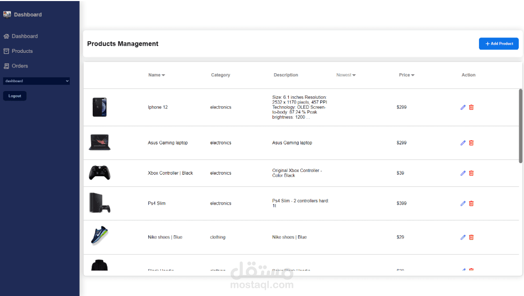
Task: Click the Iphone 12 thumbnail image
Action: click(x=100, y=107)
